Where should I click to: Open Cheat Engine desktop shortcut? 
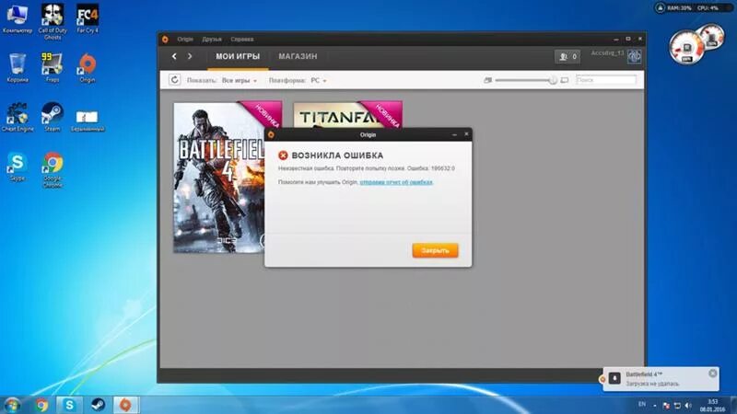coord(18,117)
